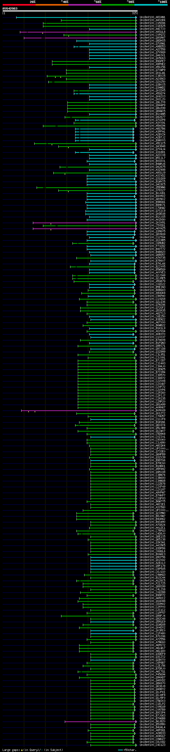Viewport: 170px width, 752px height.
Task: Choose the UniRef100_Q81A99 hit
Action: (152, 405)
